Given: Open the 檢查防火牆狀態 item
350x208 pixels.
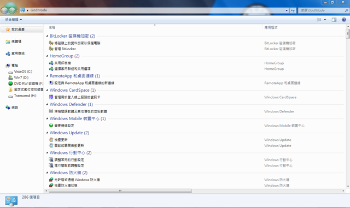Looking at the screenshot, I should tap(63, 186).
